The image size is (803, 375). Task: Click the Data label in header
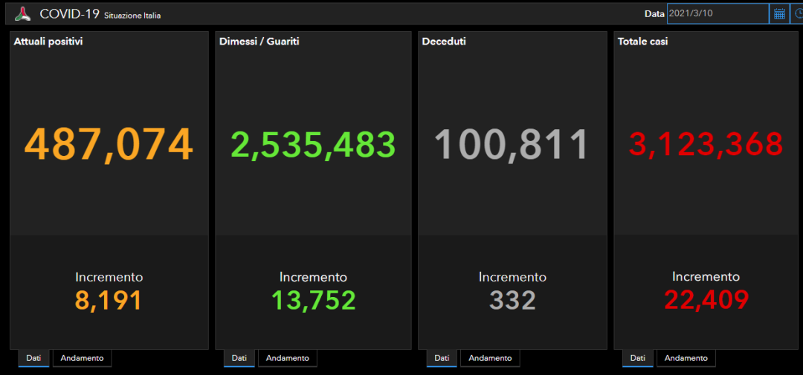(654, 14)
